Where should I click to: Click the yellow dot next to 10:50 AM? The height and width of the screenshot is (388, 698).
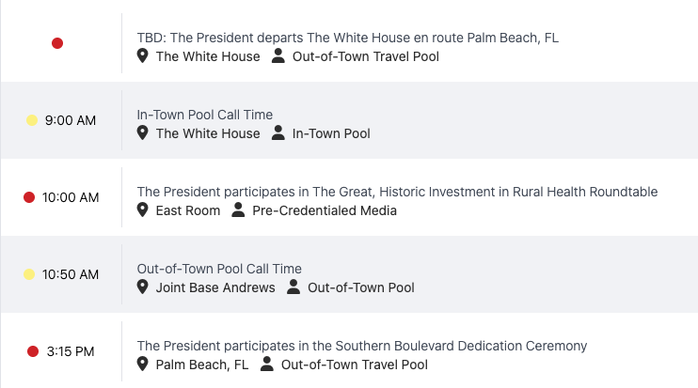(29, 274)
